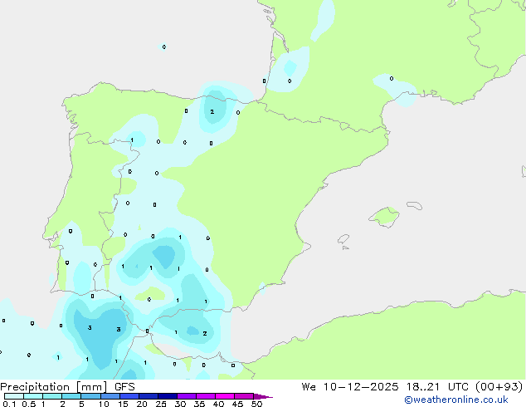The height and width of the screenshot is (407, 526).
Task: Pick the 2–5 mm legend swatch
Action: tap(71, 396)
